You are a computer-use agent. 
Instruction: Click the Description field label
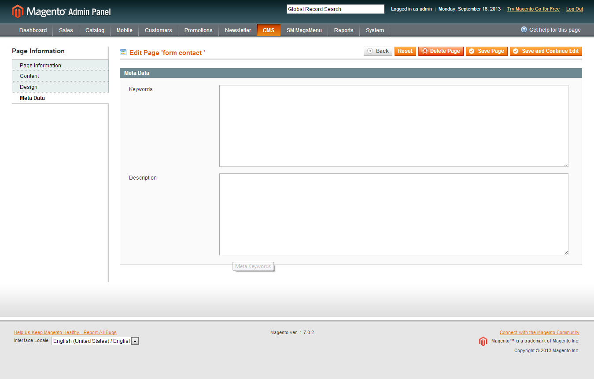[x=143, y=178]
